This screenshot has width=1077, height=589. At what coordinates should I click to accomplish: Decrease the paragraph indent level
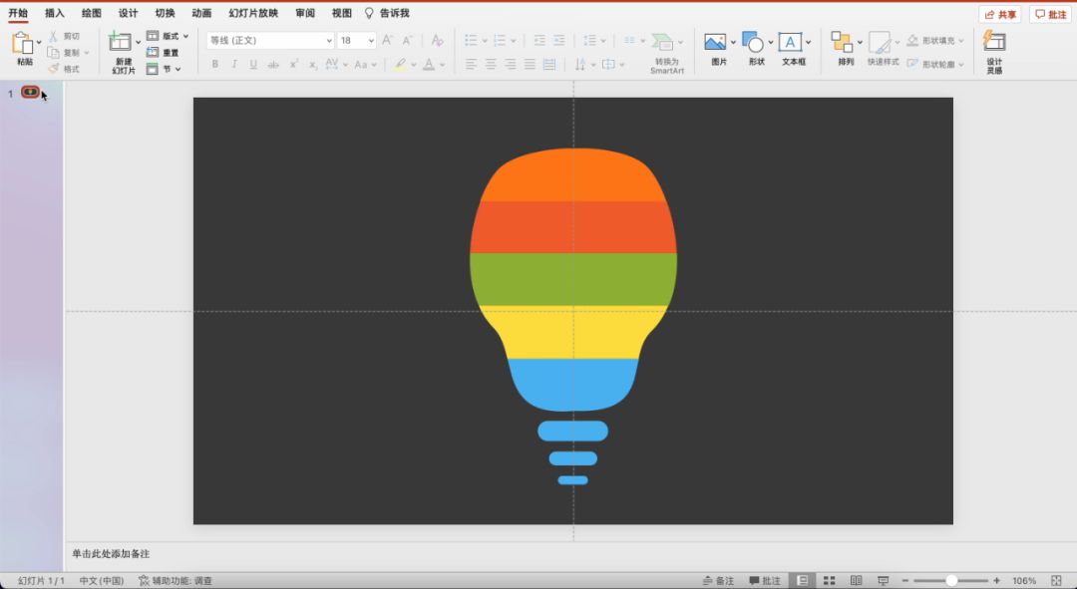coord(539,41)
